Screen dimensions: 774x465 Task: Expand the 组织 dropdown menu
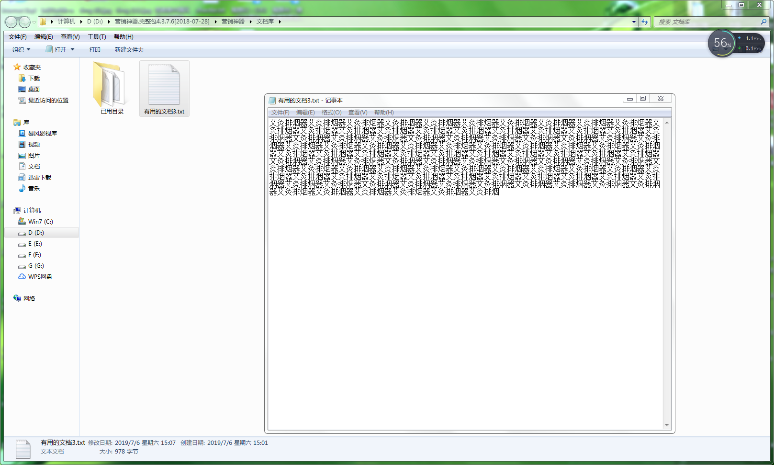pos(21,50)
